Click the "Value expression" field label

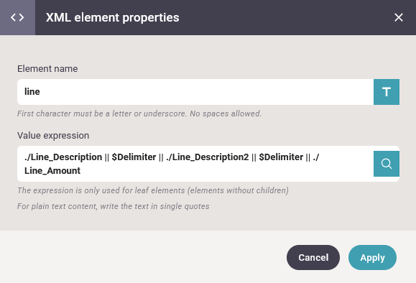(x=53, y=136)
